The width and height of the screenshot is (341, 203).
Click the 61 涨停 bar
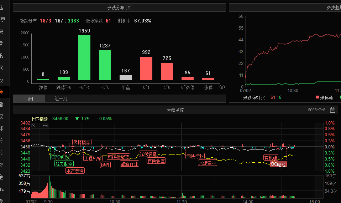tap(208, 79)
